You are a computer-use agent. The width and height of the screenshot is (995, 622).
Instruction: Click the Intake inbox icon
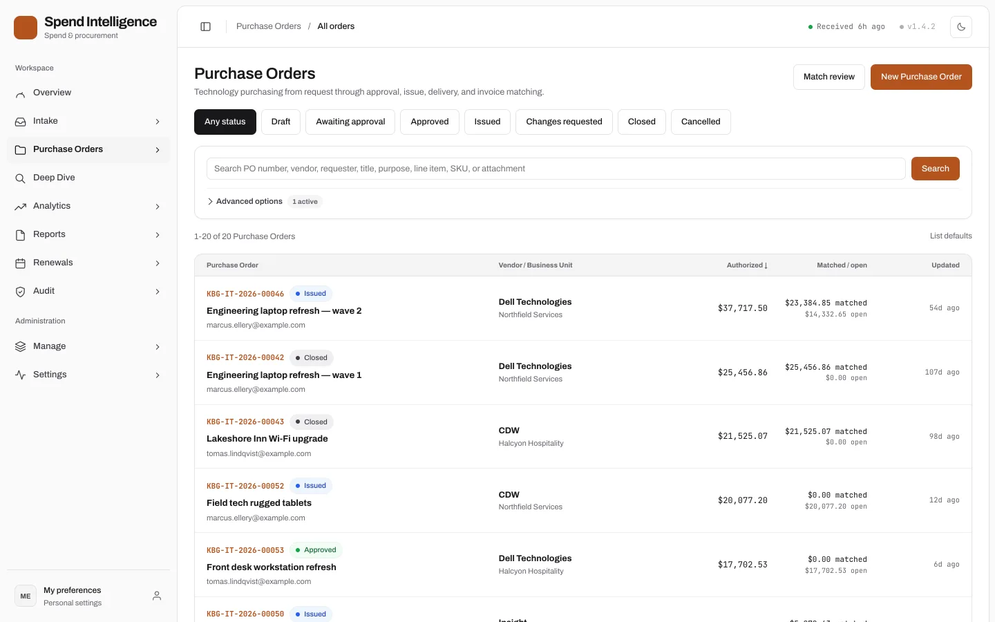coord(21,122)
